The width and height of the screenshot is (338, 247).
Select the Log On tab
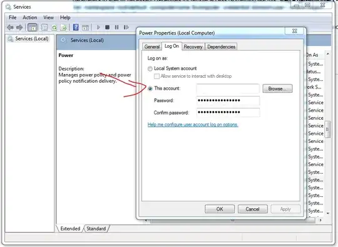click(x=172, y=46)
